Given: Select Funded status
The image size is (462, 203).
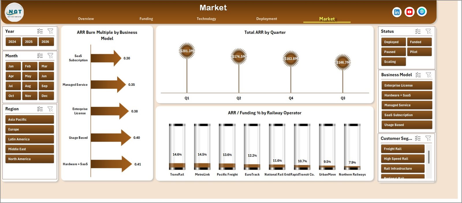Looking at the screenshot, I should click(x=419, y=42).
